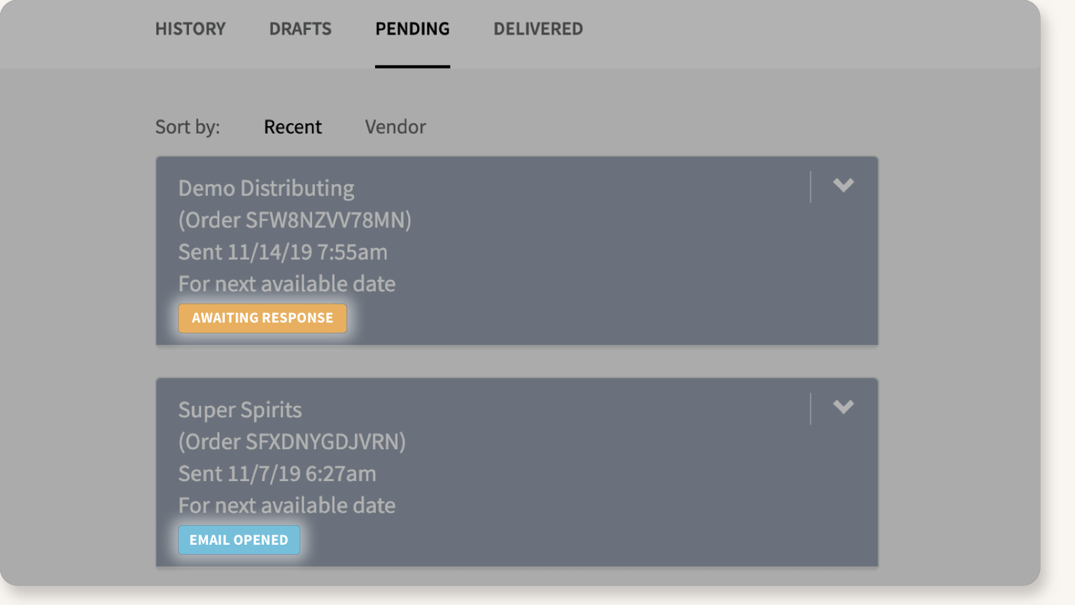
Task: Click the next available date text on Super Spirits
Action: click(287, 505)
